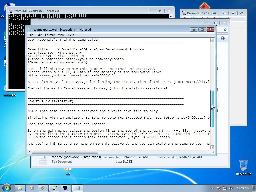256x192 pixels.
Task: Minimize the DeSmuME 0.9.12 emulator window
Action: pyautogui.click(x=225, y=13)
